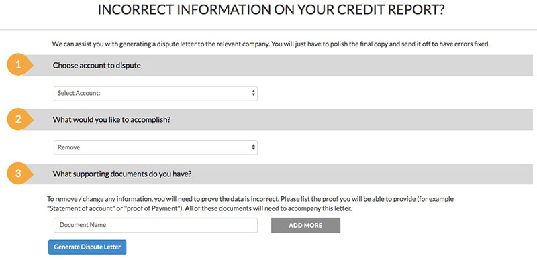
Task: Click the arrows on Remove dropdown
Action: (253, 147)
